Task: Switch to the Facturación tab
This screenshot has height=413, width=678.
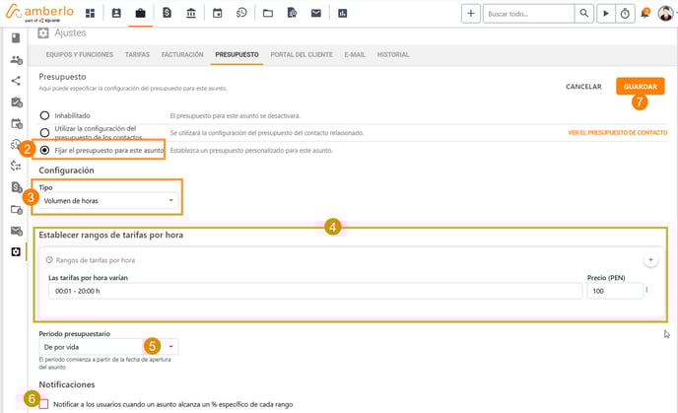Action: (182, 54)
